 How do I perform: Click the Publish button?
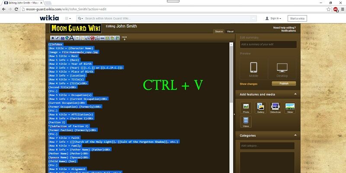(x=284, y=83)
